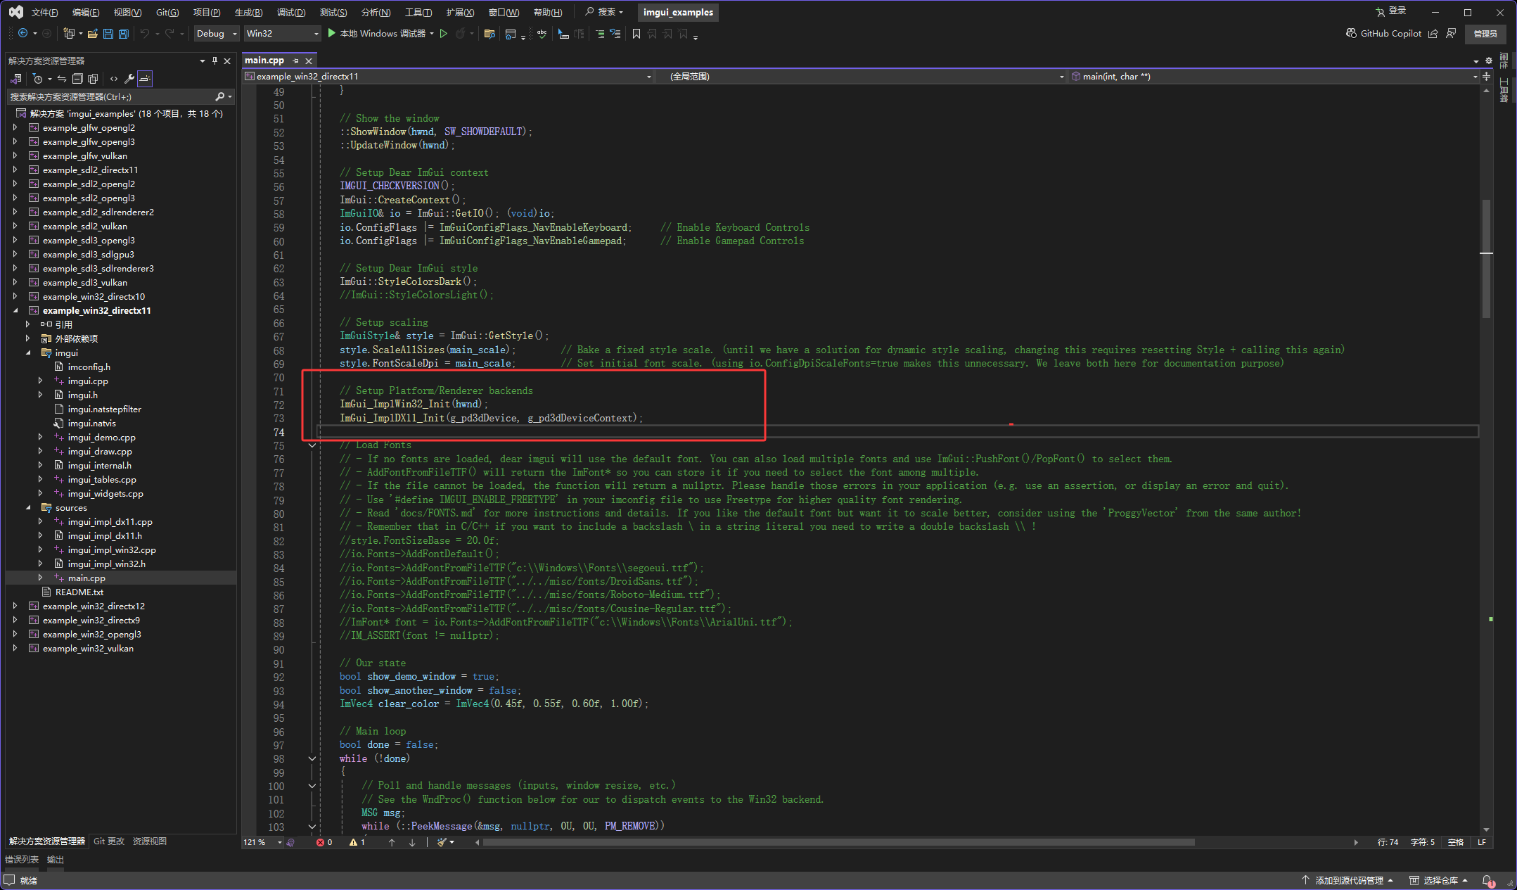Open the main(int, char **) member dropdown
Viewport: 1517px width, 890px height.
pos(1274,77)
